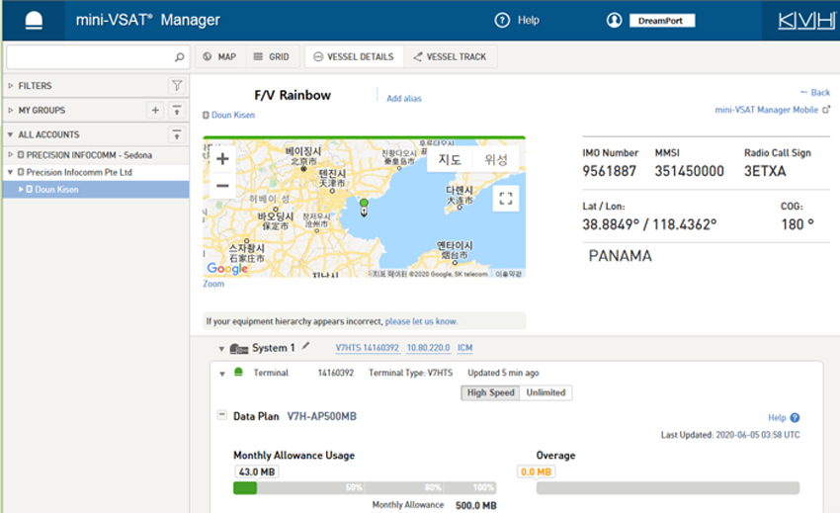Click the please let us know link
This screenshot has height=513, width=840.
[421, 321]
